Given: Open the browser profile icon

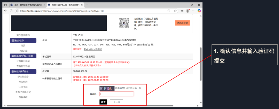Looking at the screenshot, I should (188, 11).
